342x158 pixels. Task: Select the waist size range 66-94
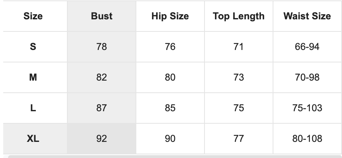tap(307, 47)
